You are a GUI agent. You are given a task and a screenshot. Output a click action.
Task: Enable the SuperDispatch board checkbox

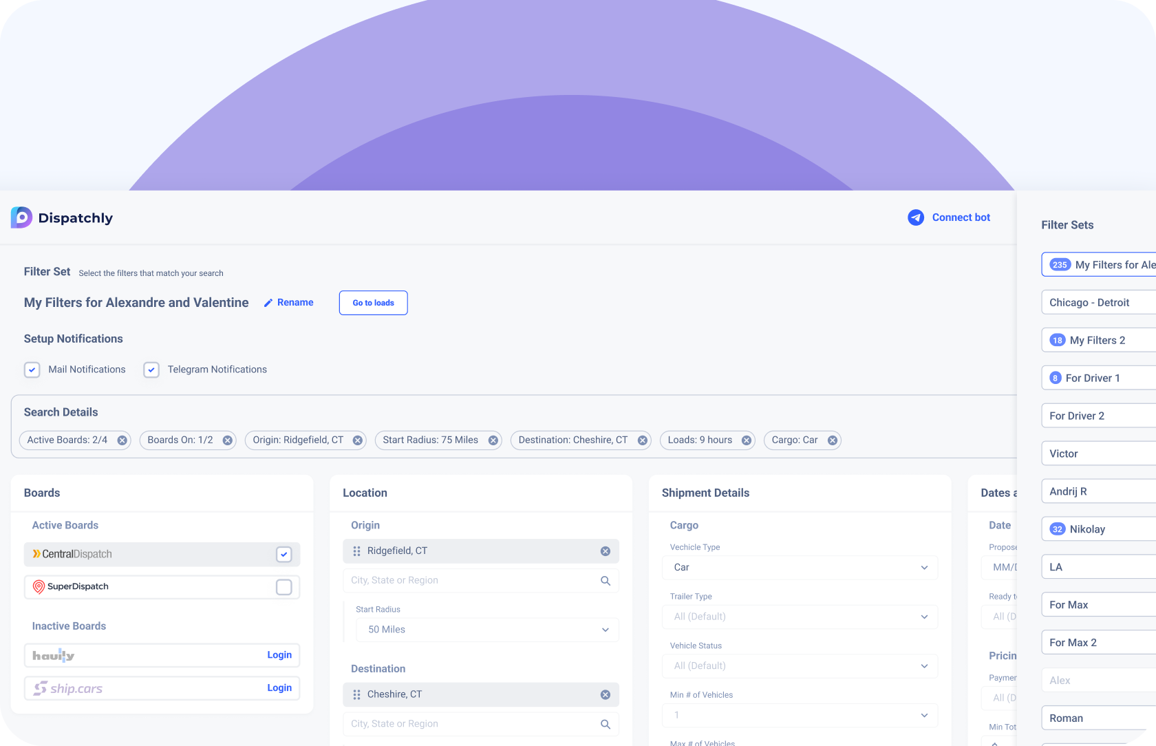pyautogui.click(x=283, y=587)
